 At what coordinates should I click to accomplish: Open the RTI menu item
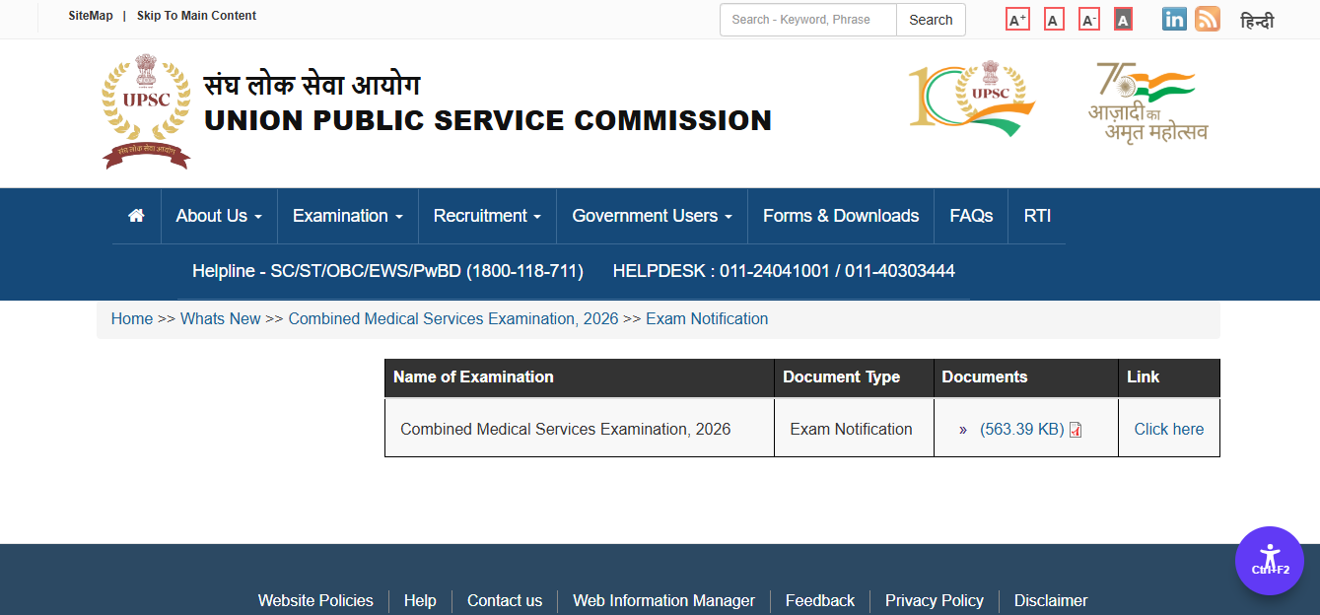click(1036, 215)
